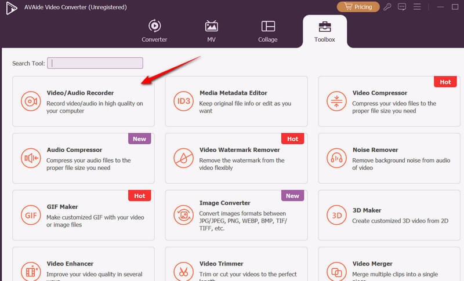Click the Video Enhancer film icon
Viewport: 464px width, 281px height.
click(31, 271)
